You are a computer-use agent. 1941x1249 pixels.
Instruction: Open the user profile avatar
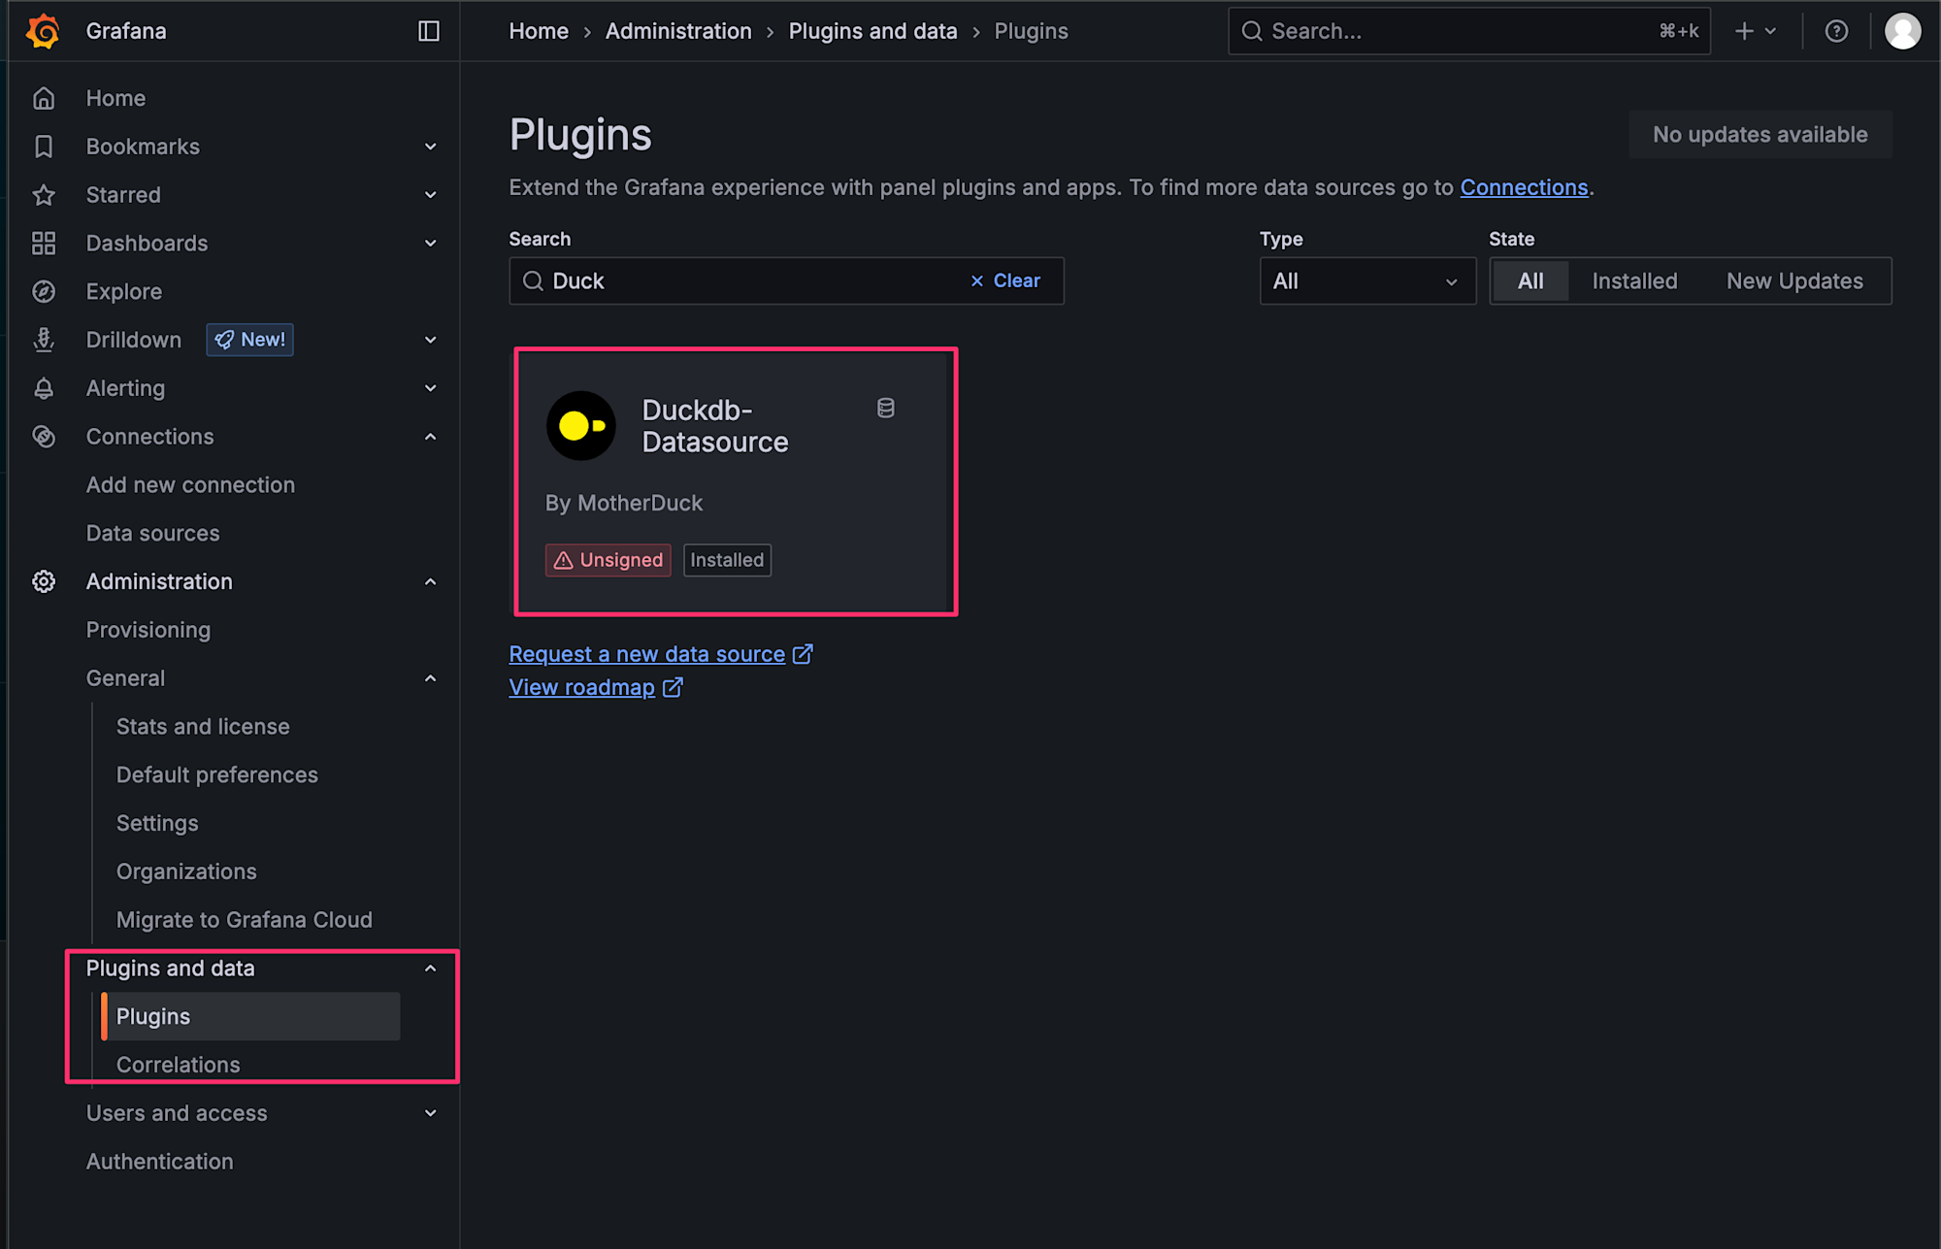click(1902, 31)
